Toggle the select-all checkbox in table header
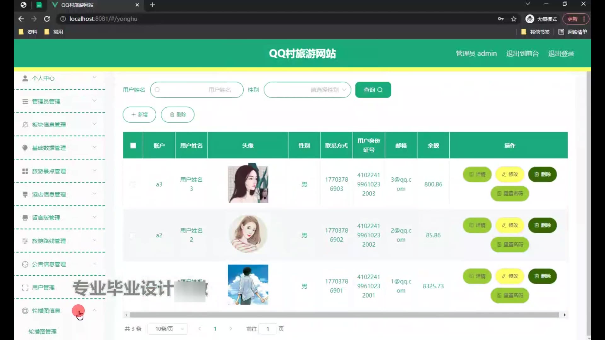 point(133,145)
